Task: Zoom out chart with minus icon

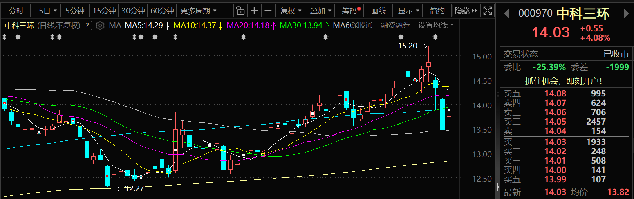Action: click(268, 11)
